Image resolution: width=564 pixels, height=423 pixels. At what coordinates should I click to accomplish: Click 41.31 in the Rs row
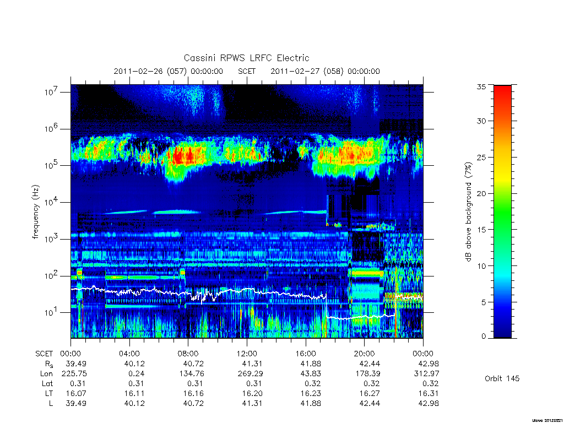(252, 364)
